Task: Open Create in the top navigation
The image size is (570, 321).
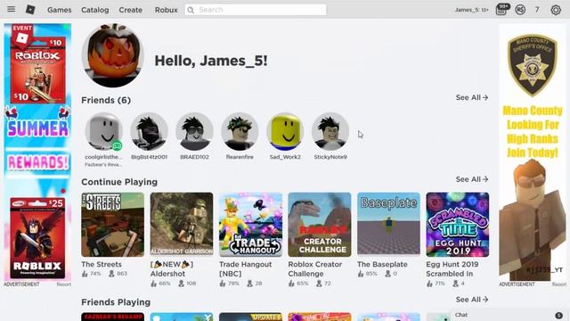Action: click(x=131, y=10)
